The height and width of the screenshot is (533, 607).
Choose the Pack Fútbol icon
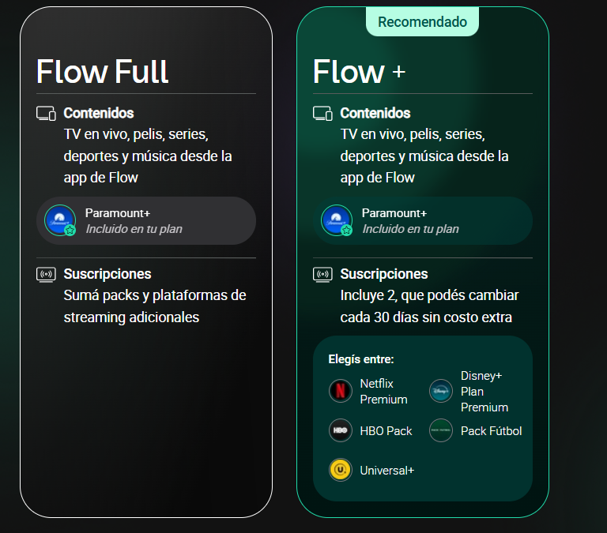[x=441, y=430]
